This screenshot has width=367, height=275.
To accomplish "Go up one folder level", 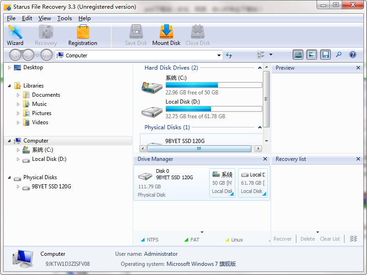I will (x=46, y=55).
